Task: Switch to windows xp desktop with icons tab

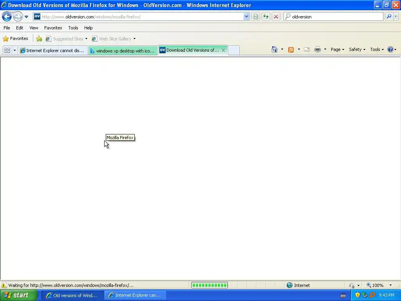Action: click(123, 51)
